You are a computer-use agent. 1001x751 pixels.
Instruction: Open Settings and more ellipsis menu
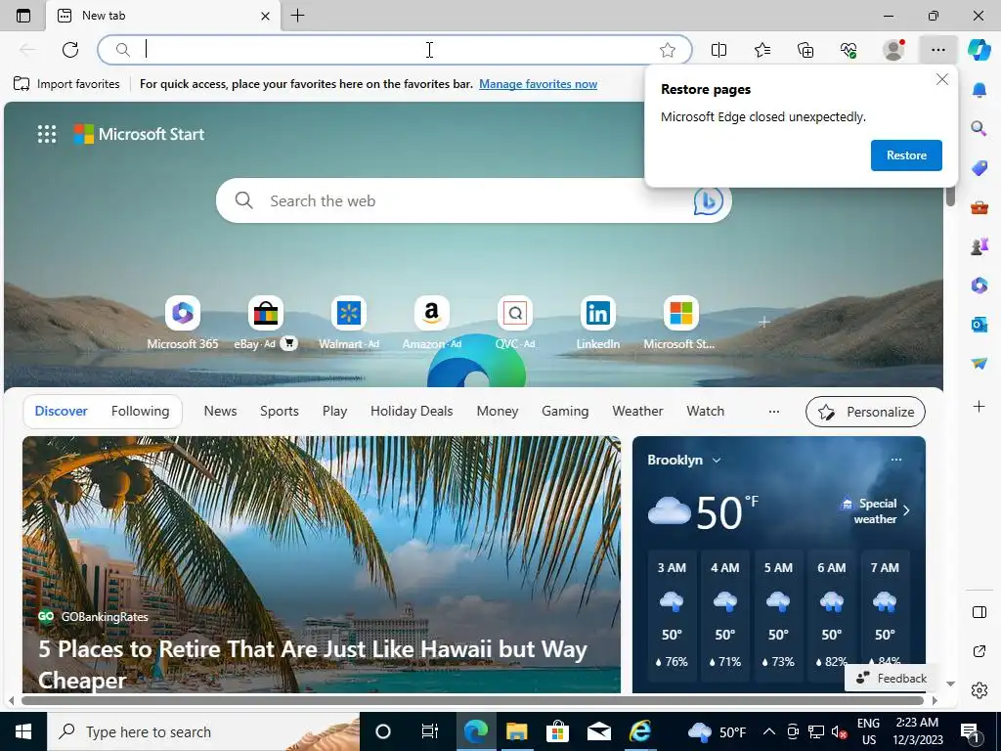pos(937,50)
